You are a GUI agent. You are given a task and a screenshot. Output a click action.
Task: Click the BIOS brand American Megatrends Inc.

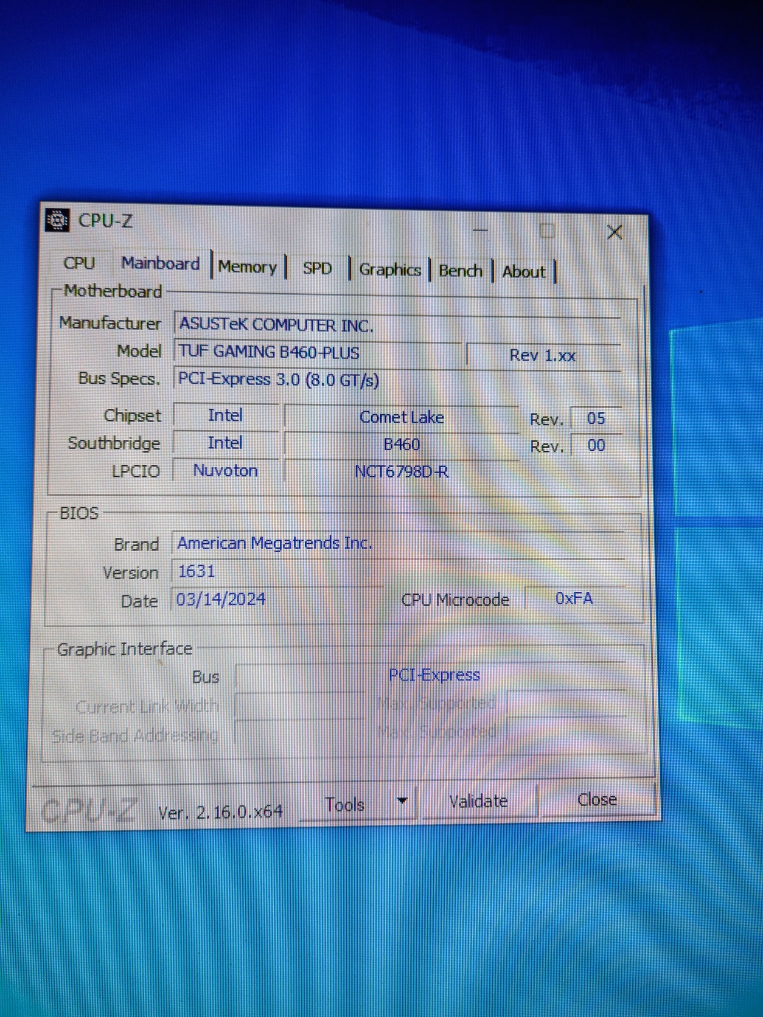click(399, 543)
